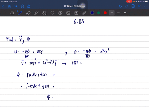Select the Lasso selection tool
This screenshot has width=149, height=112.
click(52, 13)
